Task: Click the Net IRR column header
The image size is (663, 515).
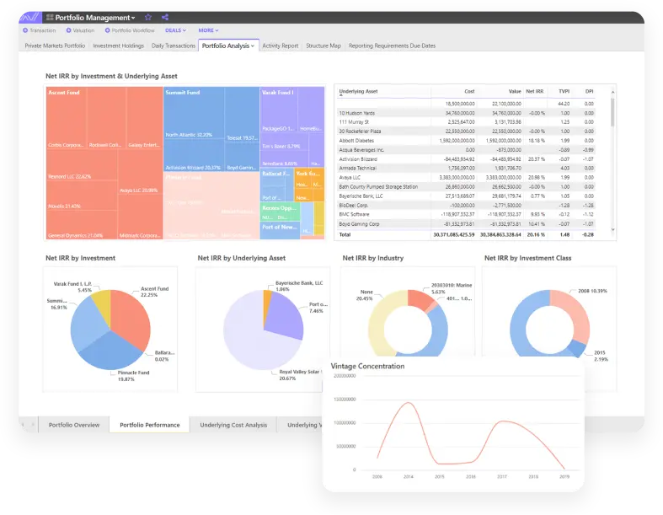Action: click(534, 91)
